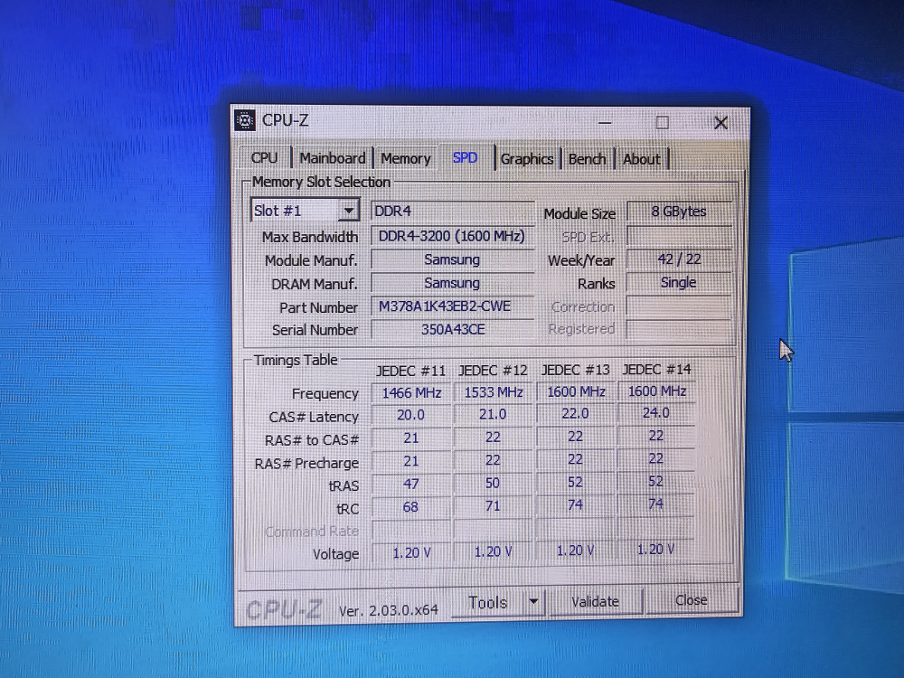Select the DRAM Manuf. Samsung value
The image size is (904, 678).
click(452, 283)
